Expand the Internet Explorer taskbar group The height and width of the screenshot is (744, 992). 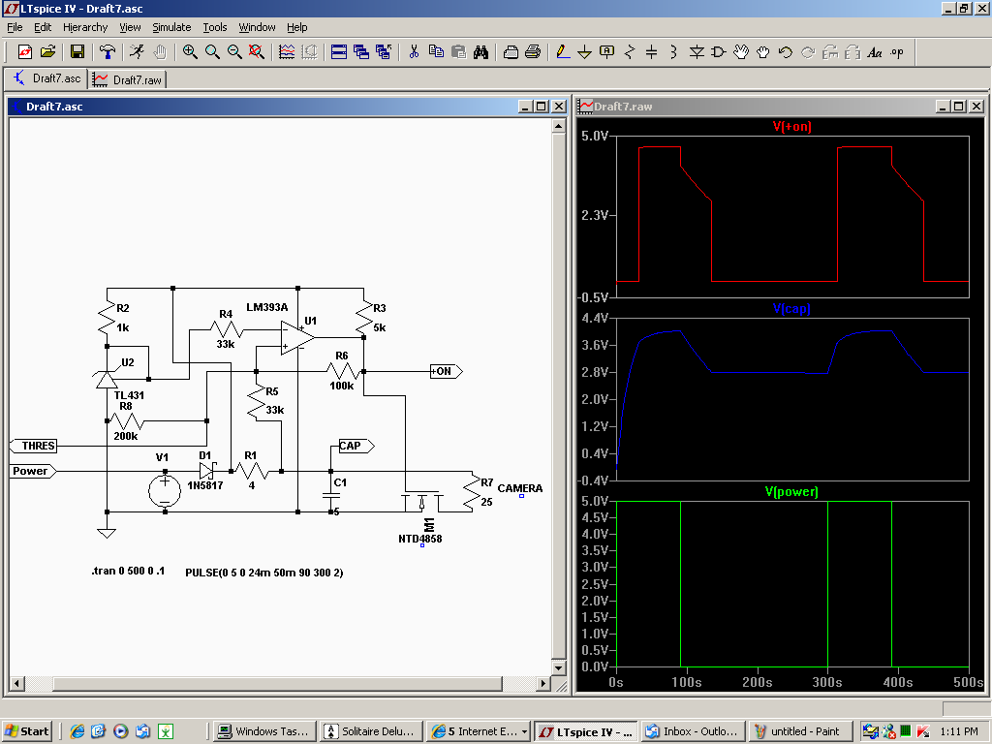click(x=479, y=731)
